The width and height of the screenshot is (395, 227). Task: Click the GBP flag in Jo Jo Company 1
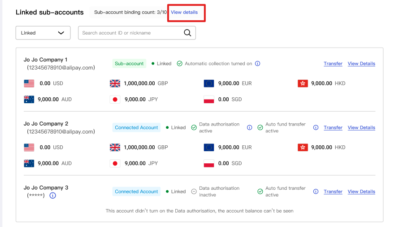[115, 83]
